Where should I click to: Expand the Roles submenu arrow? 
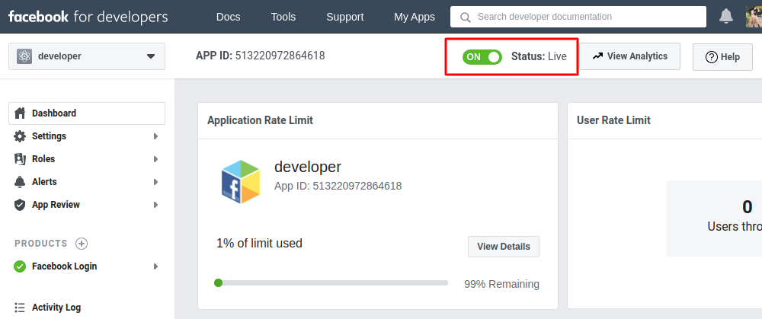tap(155, 159)
